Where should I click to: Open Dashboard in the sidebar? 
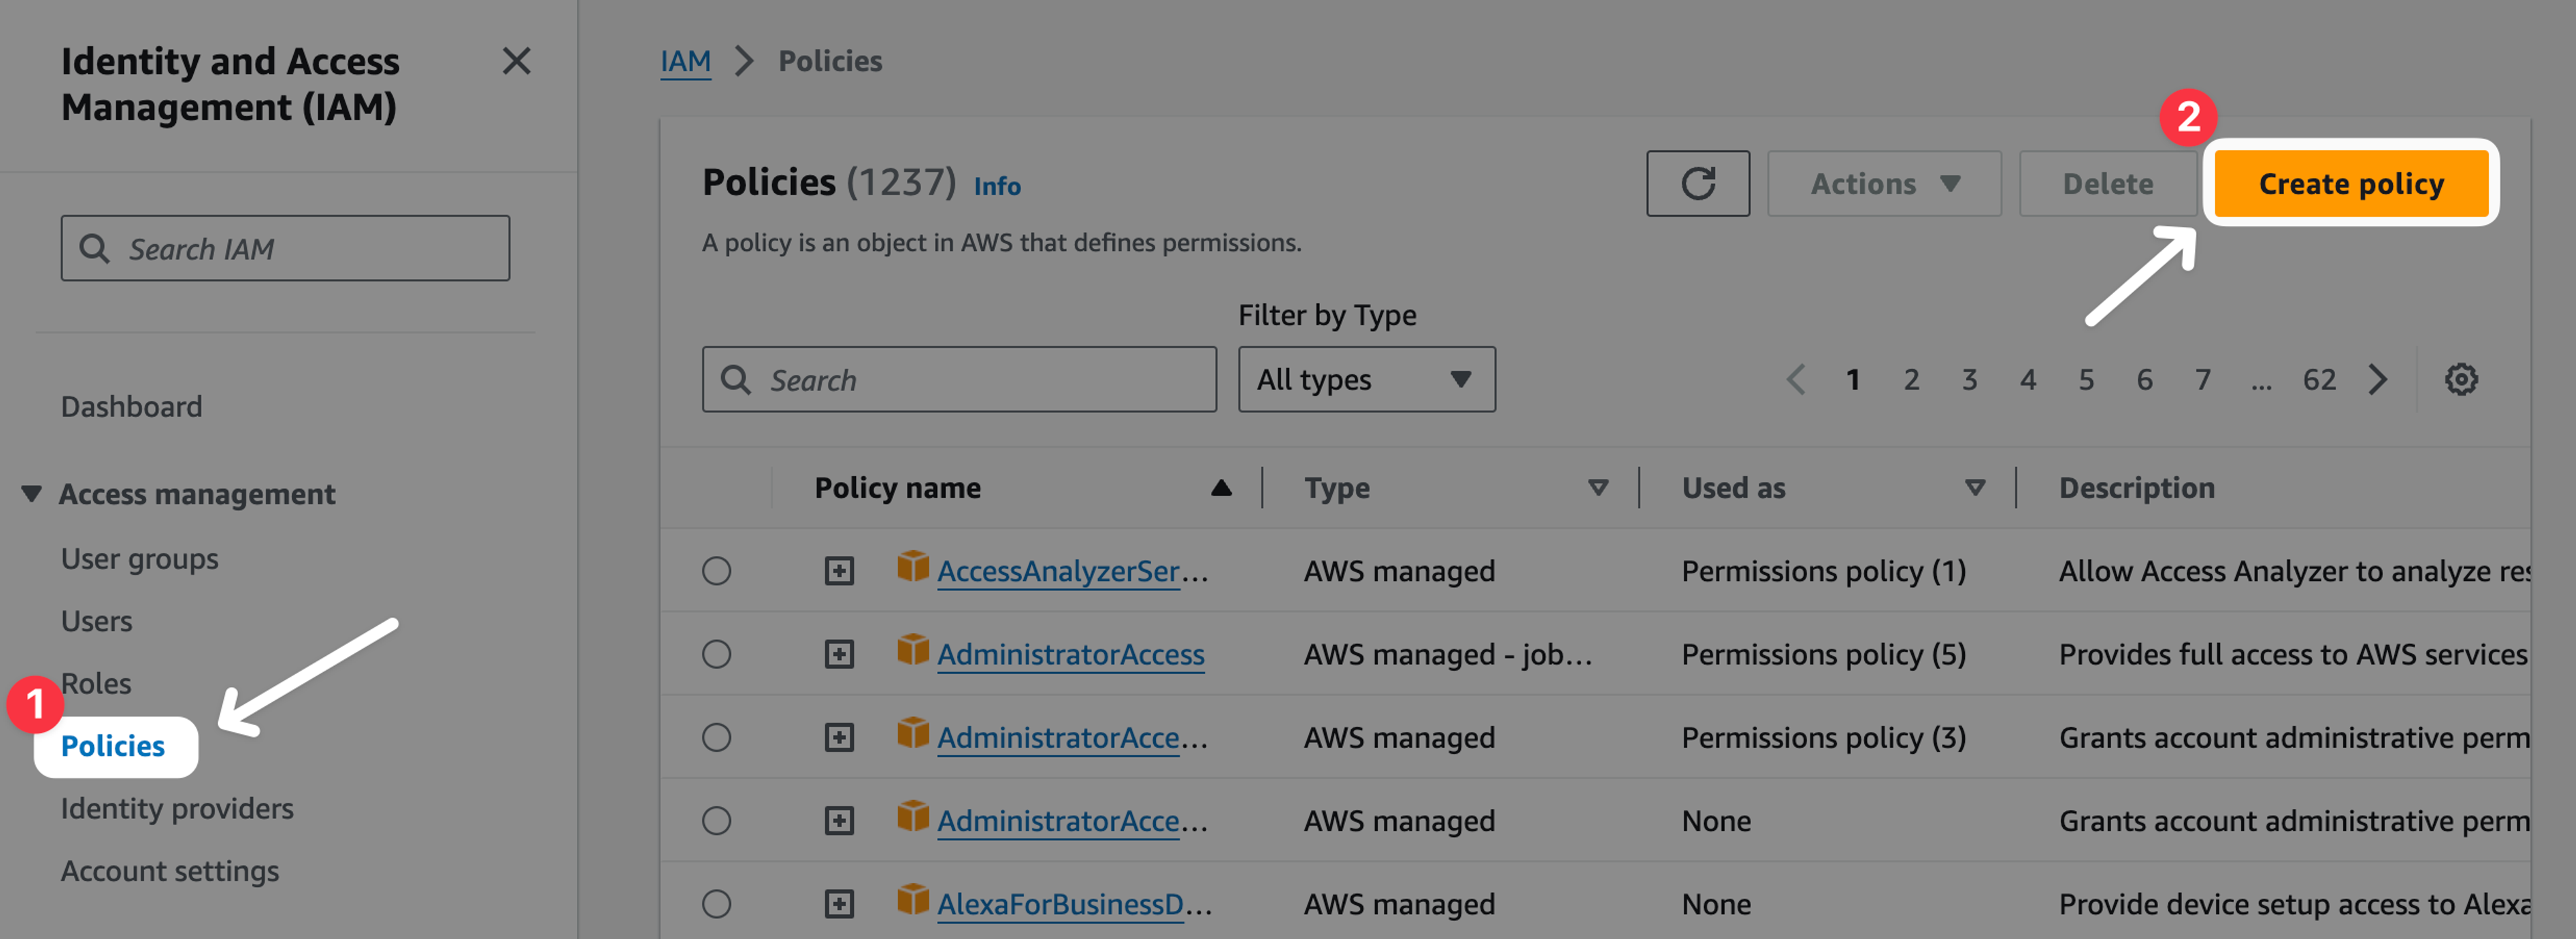[x=131, y=407]
